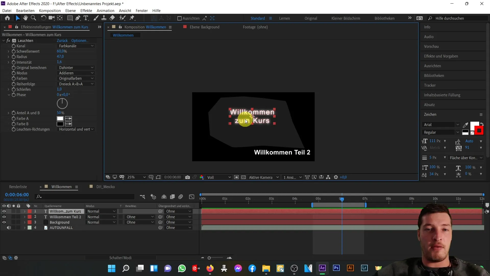The width and height of the screenshot is (490, 276).
Task: Toggle Ausrichten snapping checkbox
Action: tap(179, 18)
